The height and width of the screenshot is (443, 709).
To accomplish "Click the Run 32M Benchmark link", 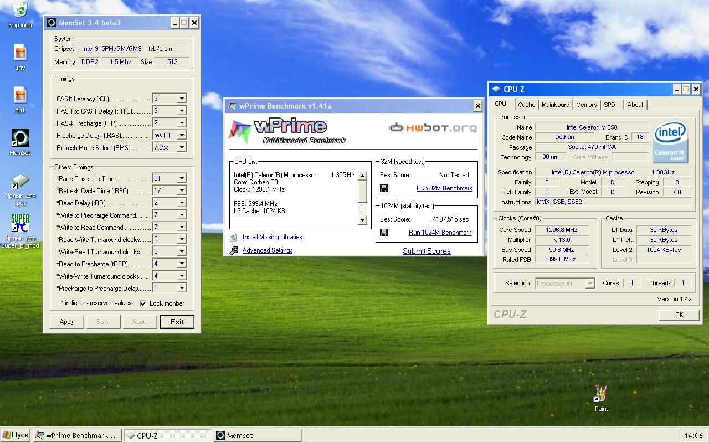I will tap(444, 188).
